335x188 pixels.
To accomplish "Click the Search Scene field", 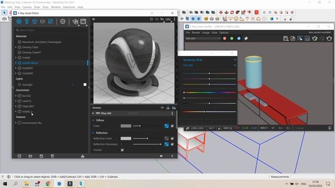I will coord(51,30).
